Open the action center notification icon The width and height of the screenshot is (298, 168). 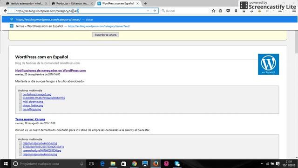[x=278, y=164]
